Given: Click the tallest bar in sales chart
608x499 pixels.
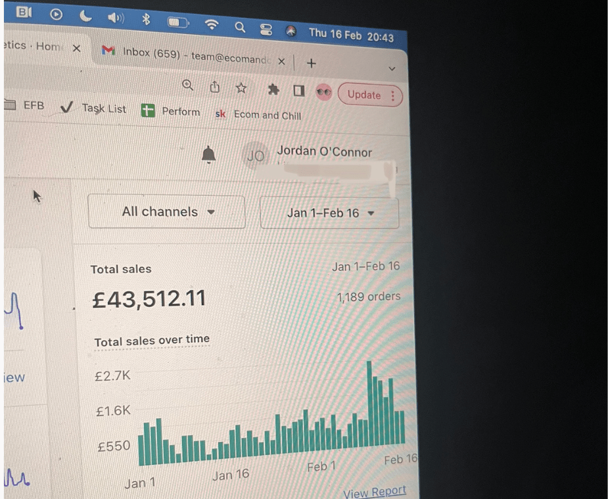Looking at the screenshot, I should [x=370, y=404].
